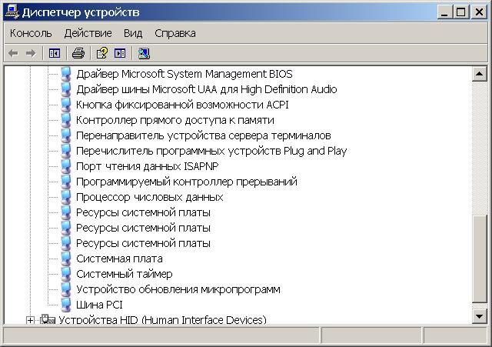Maximize the Диспетчер устройств window

[461, 12]
